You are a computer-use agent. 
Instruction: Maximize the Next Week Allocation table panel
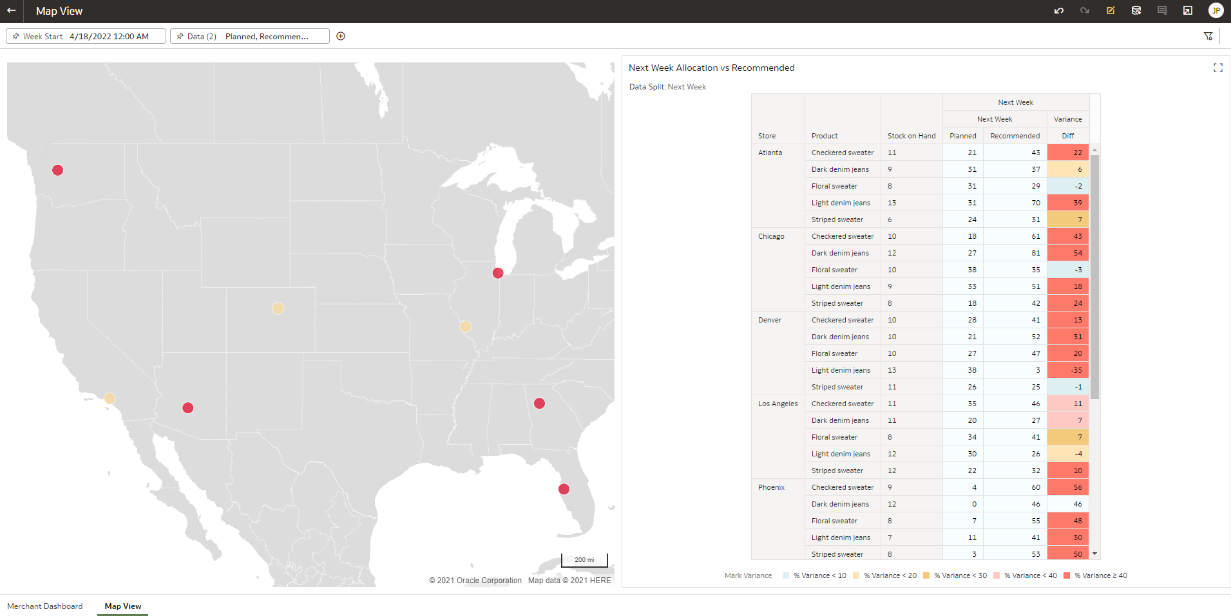1217,68
